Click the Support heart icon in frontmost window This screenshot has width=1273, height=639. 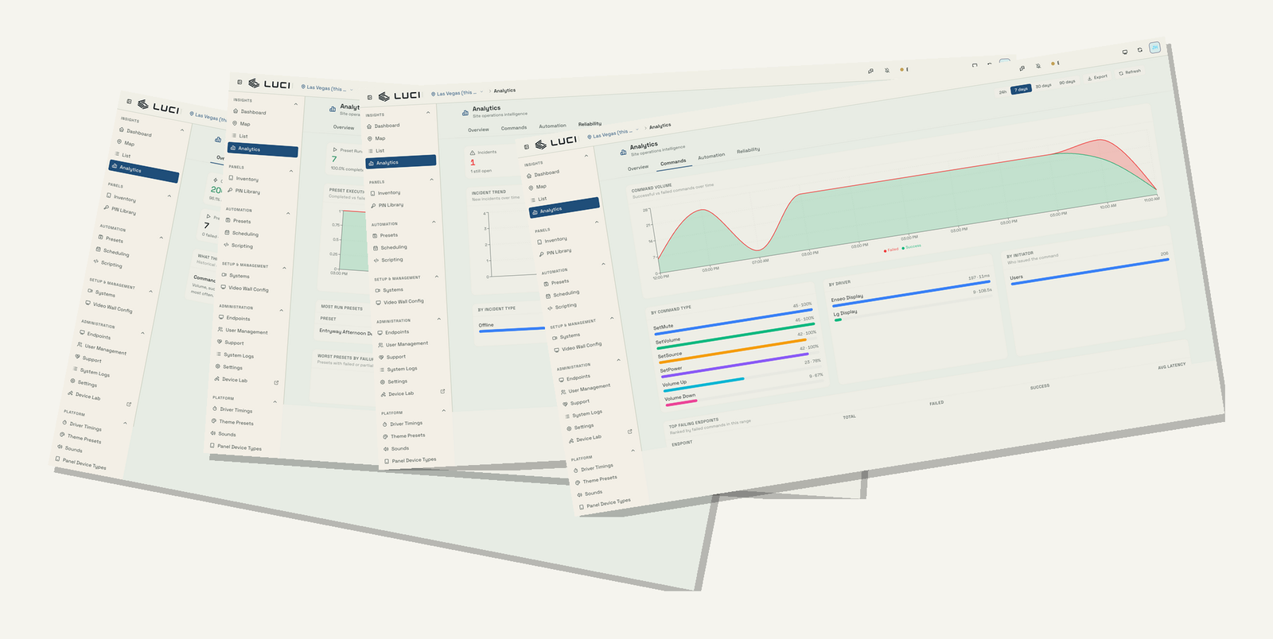[x=565, y=405]
